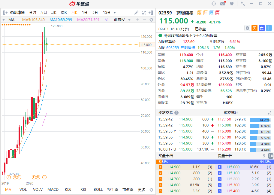This screenshot has width=274, height=195.
Task: Open the chart settings gear
Action: (151, 19)
